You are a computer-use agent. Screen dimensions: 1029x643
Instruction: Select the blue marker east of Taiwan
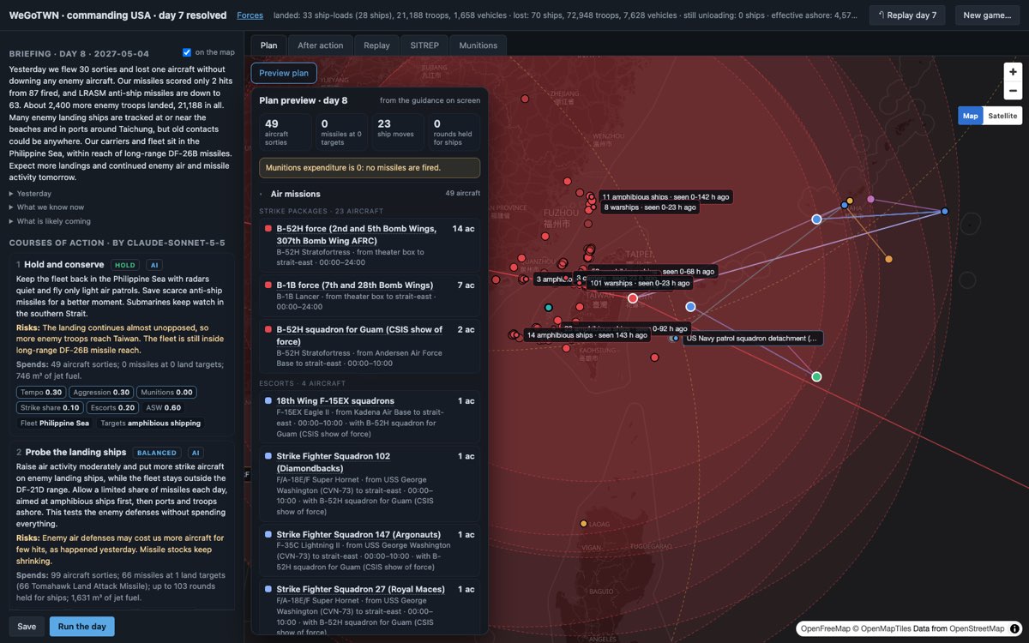point(690,306)
